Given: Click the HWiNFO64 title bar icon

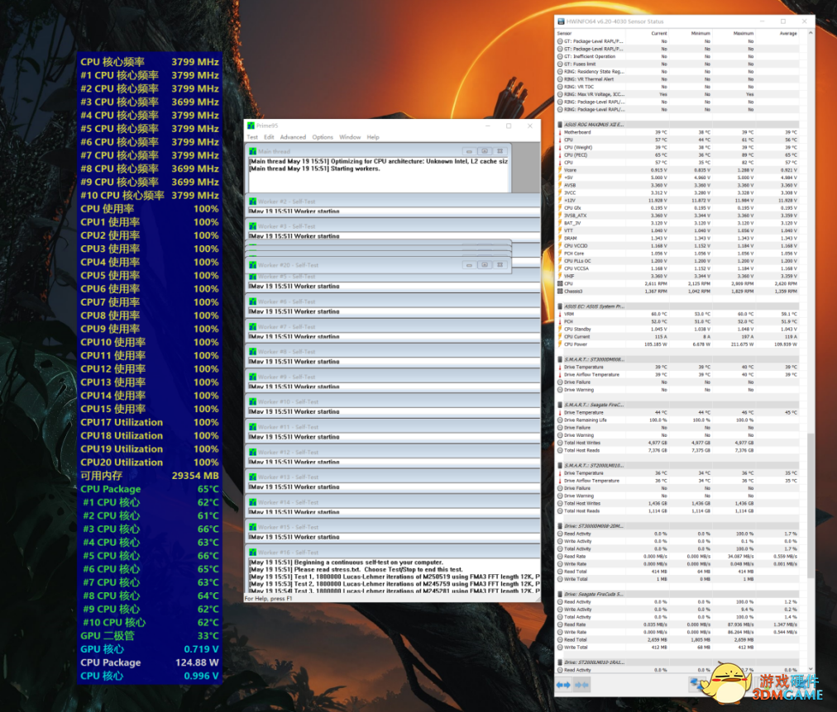Looking at the screenshot, I should [561, 21].
